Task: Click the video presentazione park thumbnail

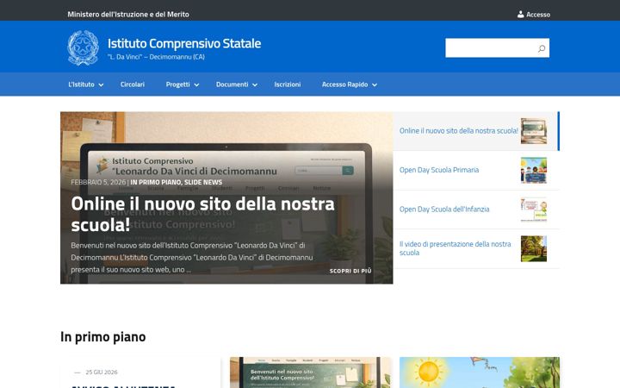Action: point(533,248)
